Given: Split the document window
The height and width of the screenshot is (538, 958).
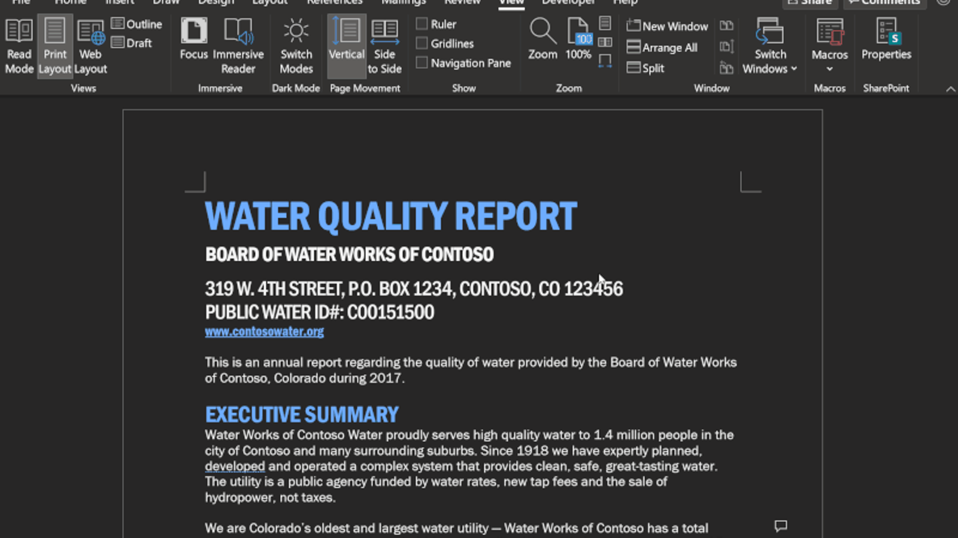Looking at the screenshot, I should 645,68.
